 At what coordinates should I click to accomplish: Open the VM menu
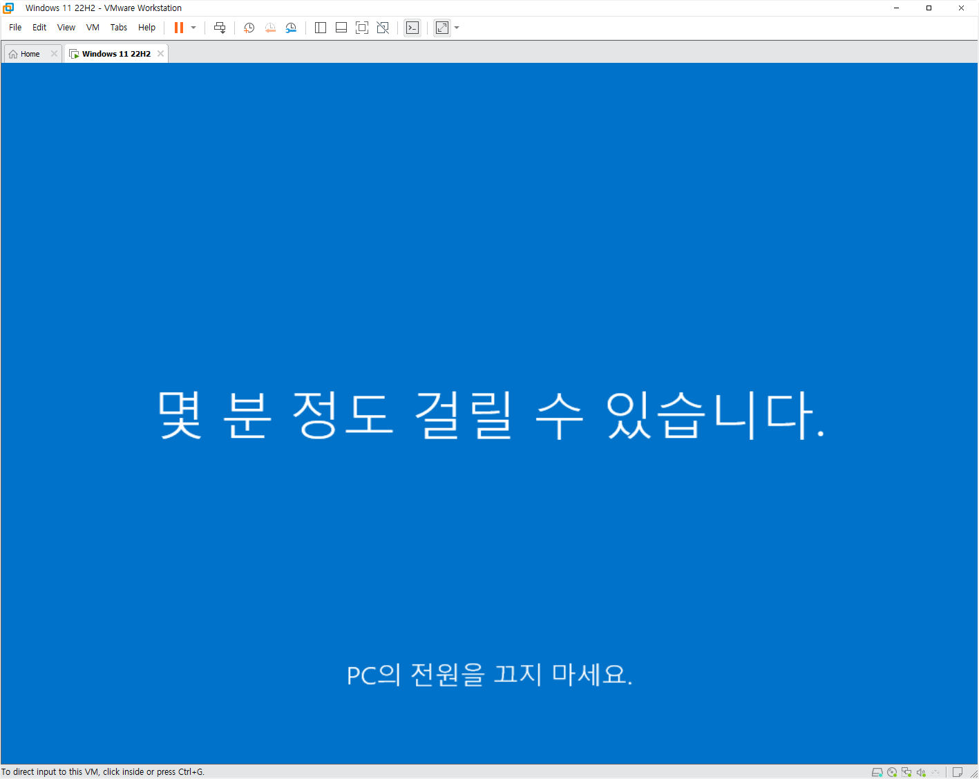93,28
